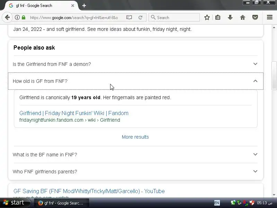Image resolution: width=277 pixels, height=208 pixels.
Task: Go back using the back arrow button
Action: pyautogui.click(x=7, y=18)
